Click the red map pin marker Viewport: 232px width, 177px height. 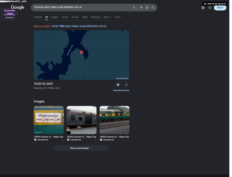pyautogui.click(x=81, y=52)
